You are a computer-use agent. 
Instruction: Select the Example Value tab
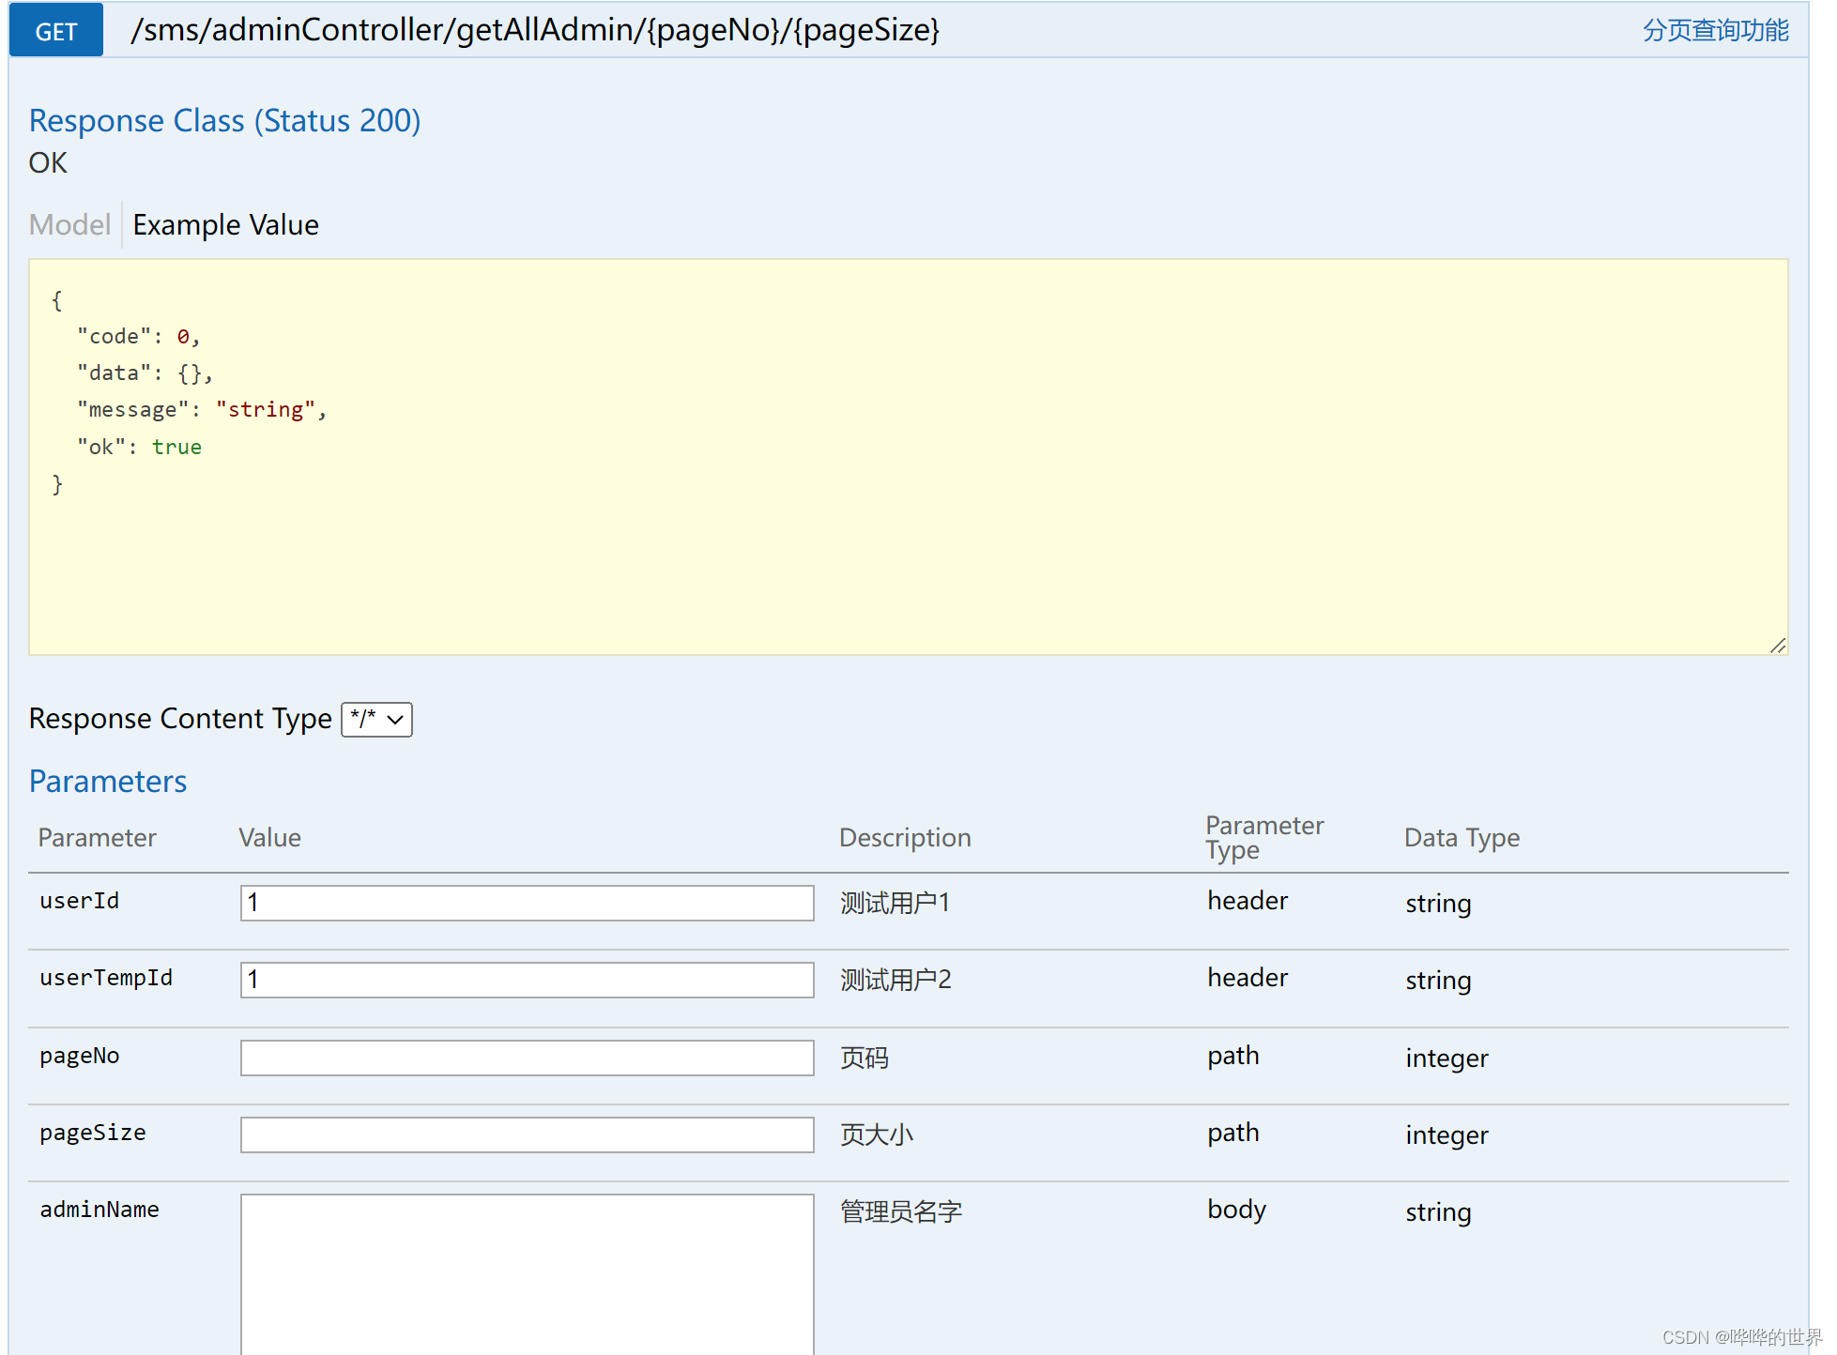click(225, 225)
